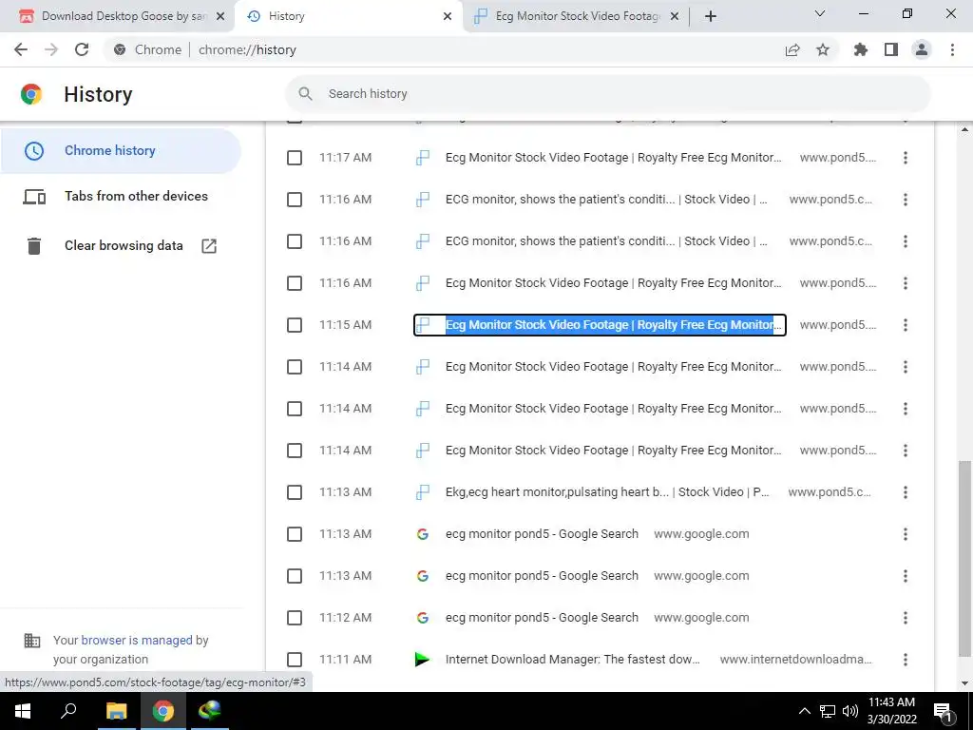The width and height of the screenshot is (973, 730).
Task: Open a new tab with the plus button
Action: tap(711, 16)
